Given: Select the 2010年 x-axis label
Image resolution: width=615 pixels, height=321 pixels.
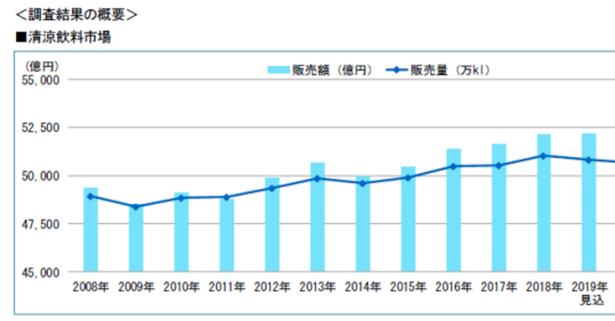Looking at the screenshot, I should point(181,287).
